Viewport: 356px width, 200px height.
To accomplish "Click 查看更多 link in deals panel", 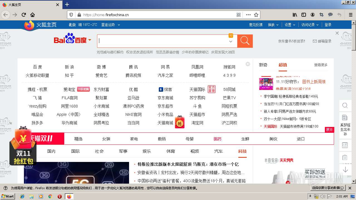I will pyautogui.click(x=321, y=65).
